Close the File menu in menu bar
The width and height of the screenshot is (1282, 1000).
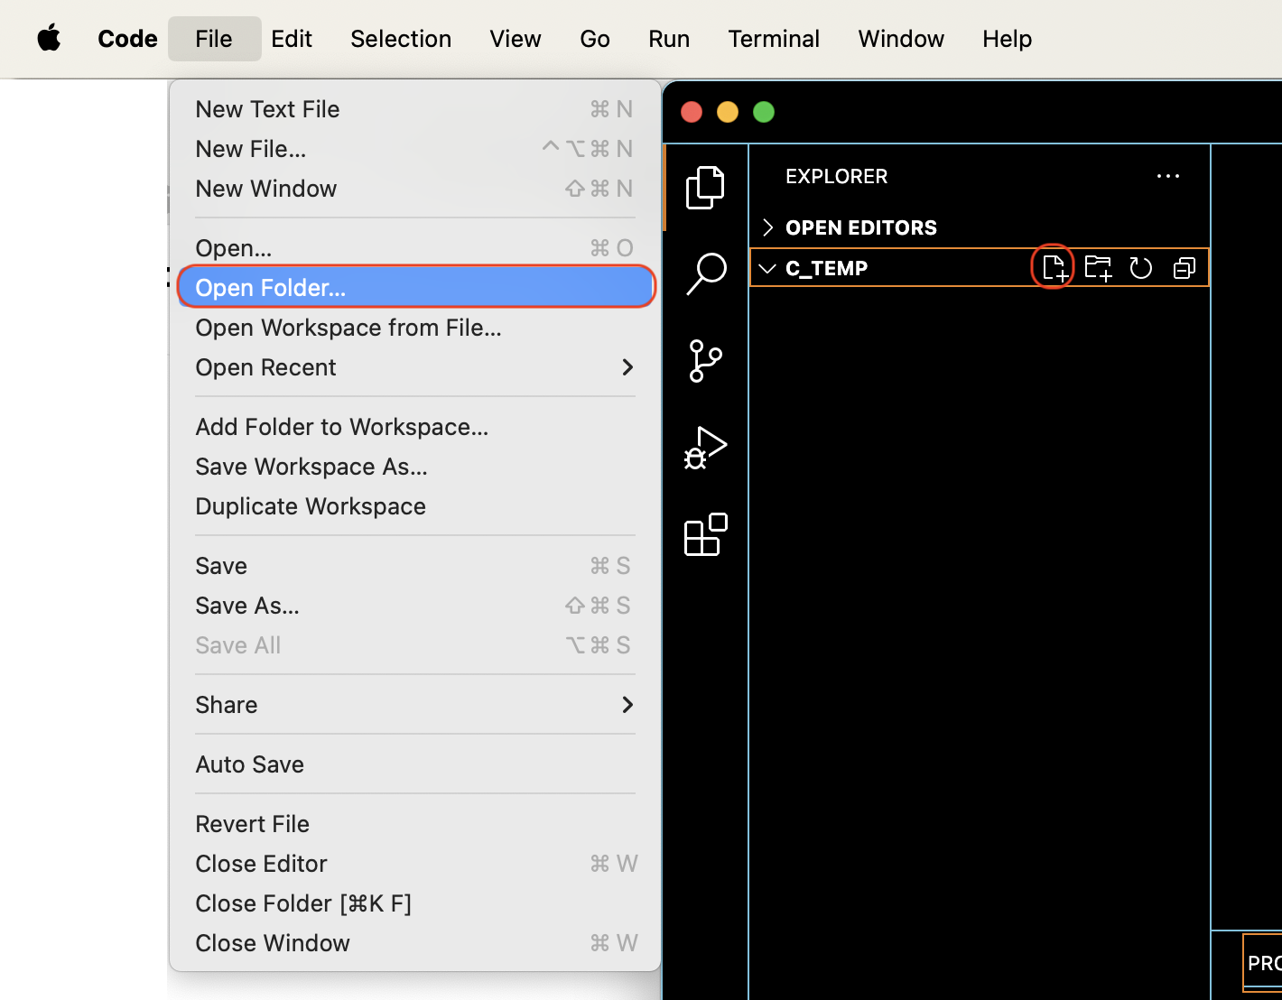click(x=214, y=39)
